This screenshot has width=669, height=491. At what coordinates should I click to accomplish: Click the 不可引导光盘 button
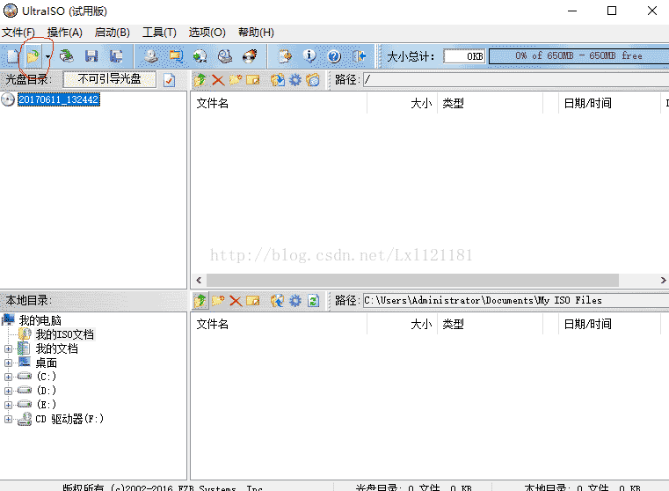click(109, 79)
